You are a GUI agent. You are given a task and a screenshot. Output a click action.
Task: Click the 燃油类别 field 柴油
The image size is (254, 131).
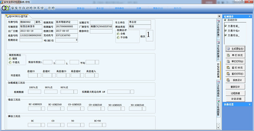pyautogui.click(x=140, y=27)
